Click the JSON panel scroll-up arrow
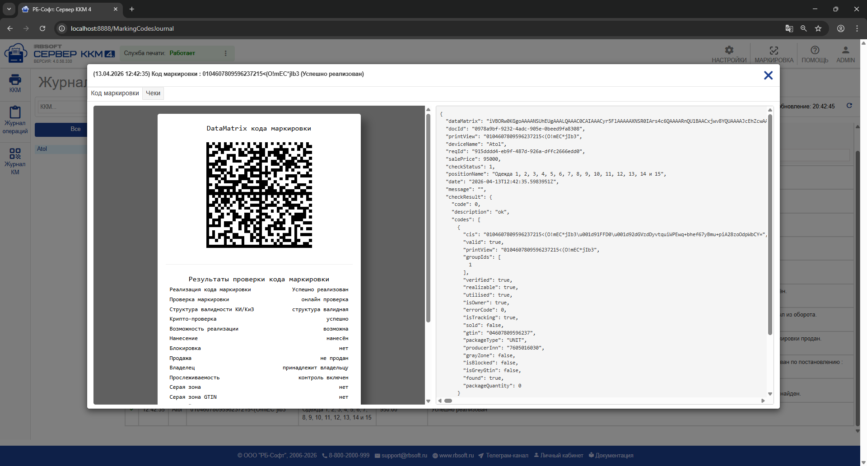 [x=770, y=110]
